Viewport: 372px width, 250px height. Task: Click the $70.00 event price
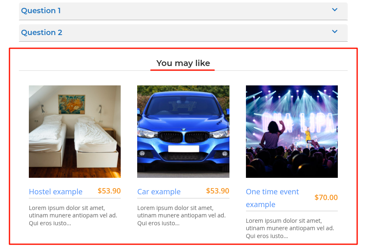[326, 198]
